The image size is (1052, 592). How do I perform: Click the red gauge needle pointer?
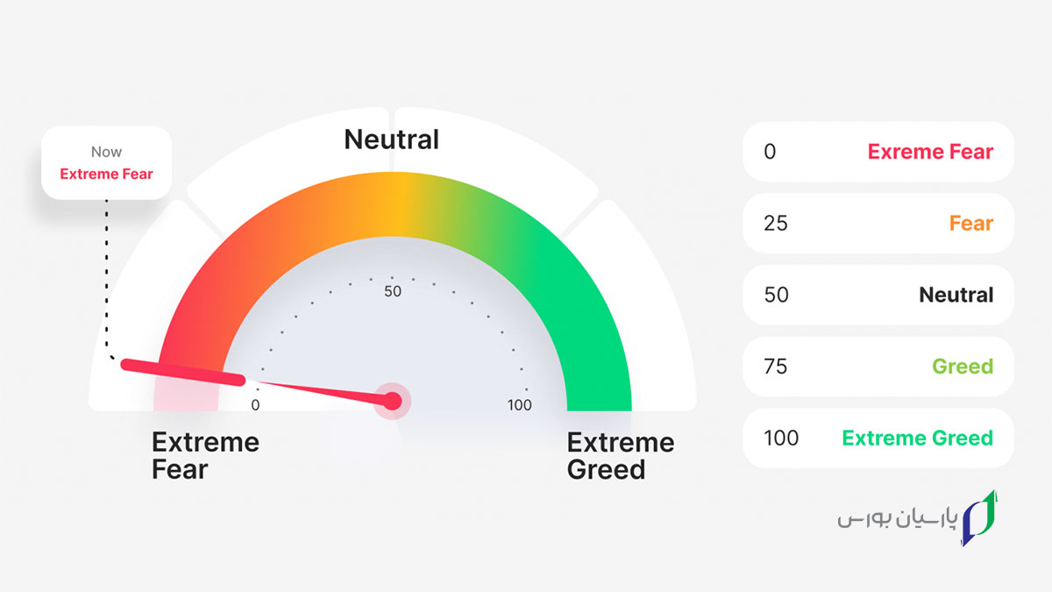(x=184, y=372)
